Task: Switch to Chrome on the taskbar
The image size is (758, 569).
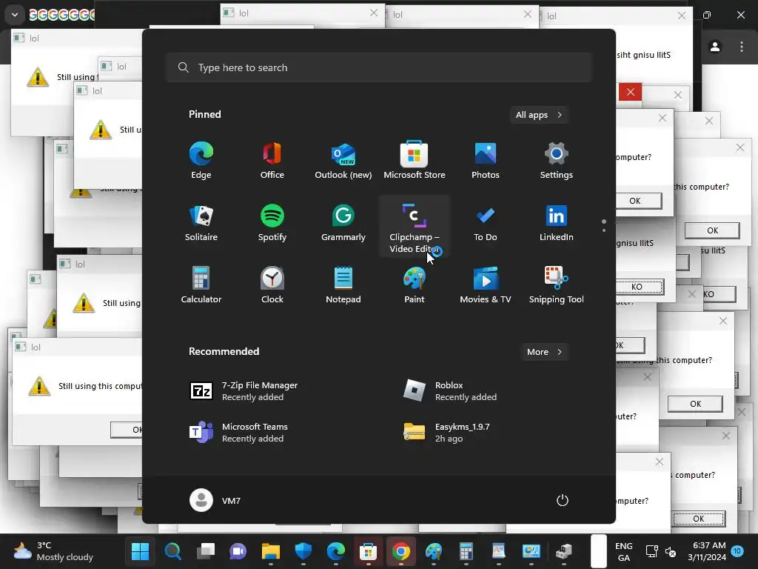Action: pyautogui.click(x=400, y=551)
